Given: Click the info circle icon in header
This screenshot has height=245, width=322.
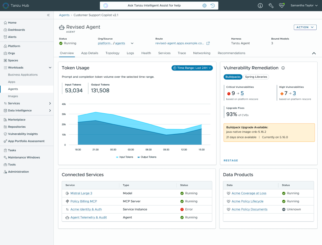Looking at the screenshot, I should [x=260, y=6].
